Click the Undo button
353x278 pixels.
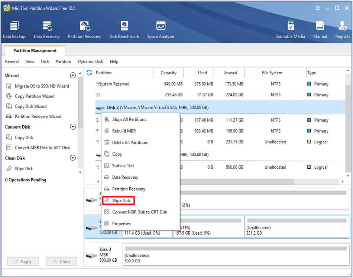(x=61, y=261)
